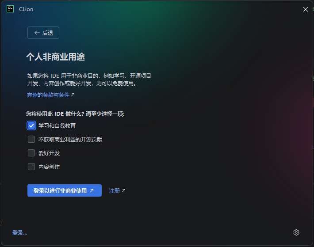Click the 登录... link at bottom left
Image resolution: width=314 pixels, height=247 pixels.
coord(19,232)
